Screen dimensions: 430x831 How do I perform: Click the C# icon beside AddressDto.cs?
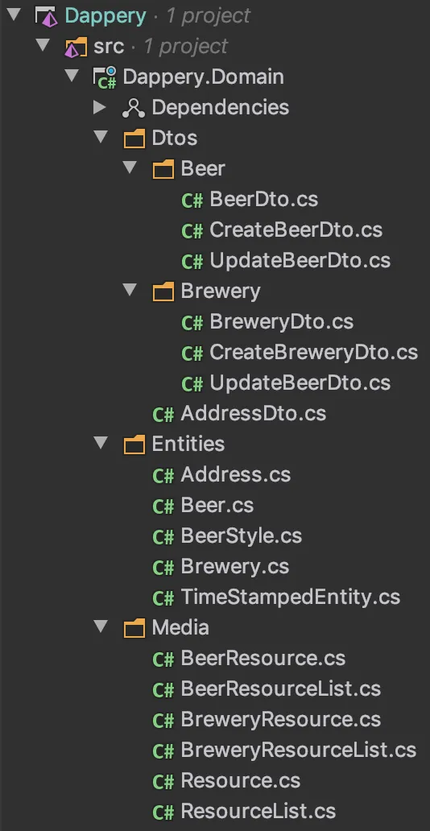(163, 414)
